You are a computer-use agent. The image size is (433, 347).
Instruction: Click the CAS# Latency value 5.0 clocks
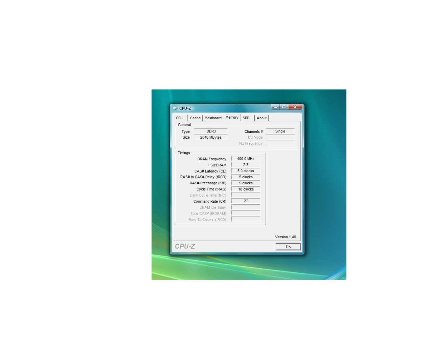point(246,171)
